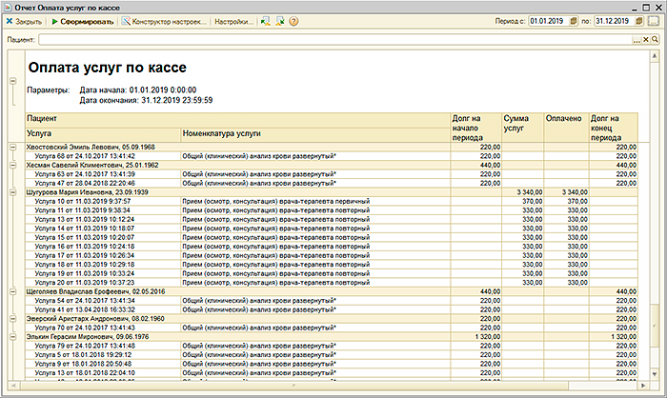The image size is (667, 398).
Task: Click the magnifier icon in Пациент field
Action: click(657, 41)
